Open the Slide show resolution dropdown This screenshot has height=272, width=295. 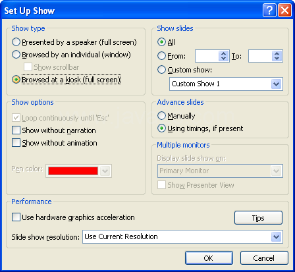click(x=276, y=236)
